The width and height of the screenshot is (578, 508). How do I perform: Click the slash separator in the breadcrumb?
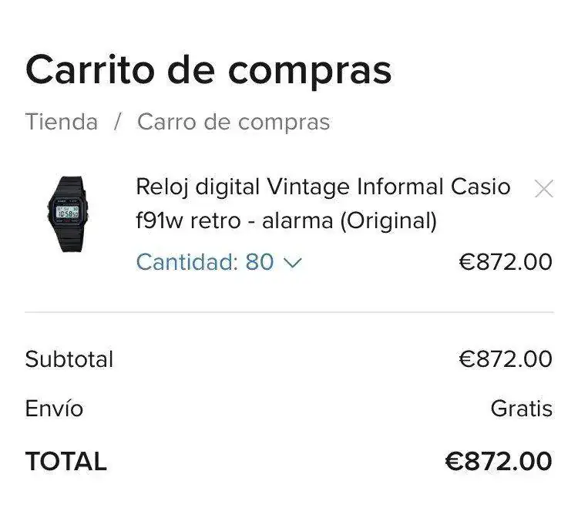[118, 122]
